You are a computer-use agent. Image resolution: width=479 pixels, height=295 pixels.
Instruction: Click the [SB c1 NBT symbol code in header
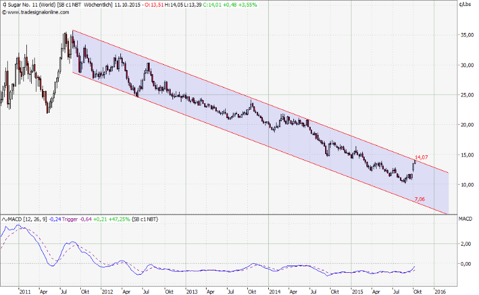75,4
